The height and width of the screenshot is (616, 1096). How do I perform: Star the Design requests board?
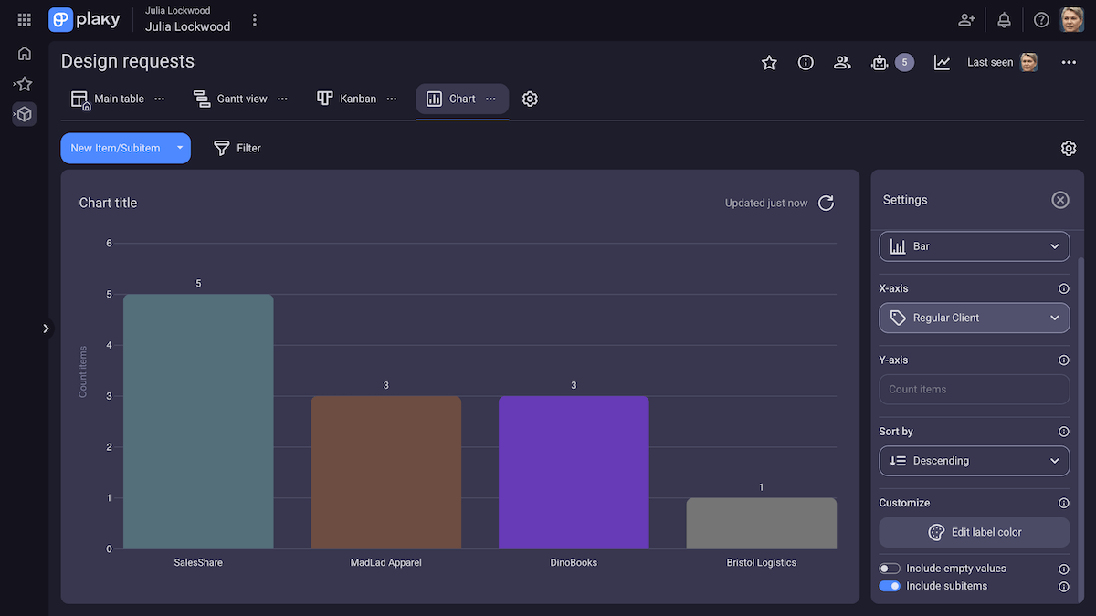(x=769, y=63)
